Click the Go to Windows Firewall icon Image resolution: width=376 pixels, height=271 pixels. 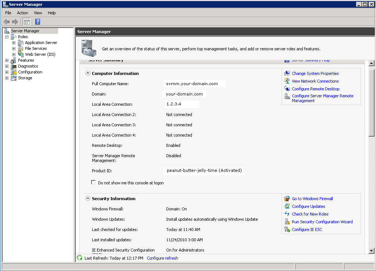pos(287,199)
